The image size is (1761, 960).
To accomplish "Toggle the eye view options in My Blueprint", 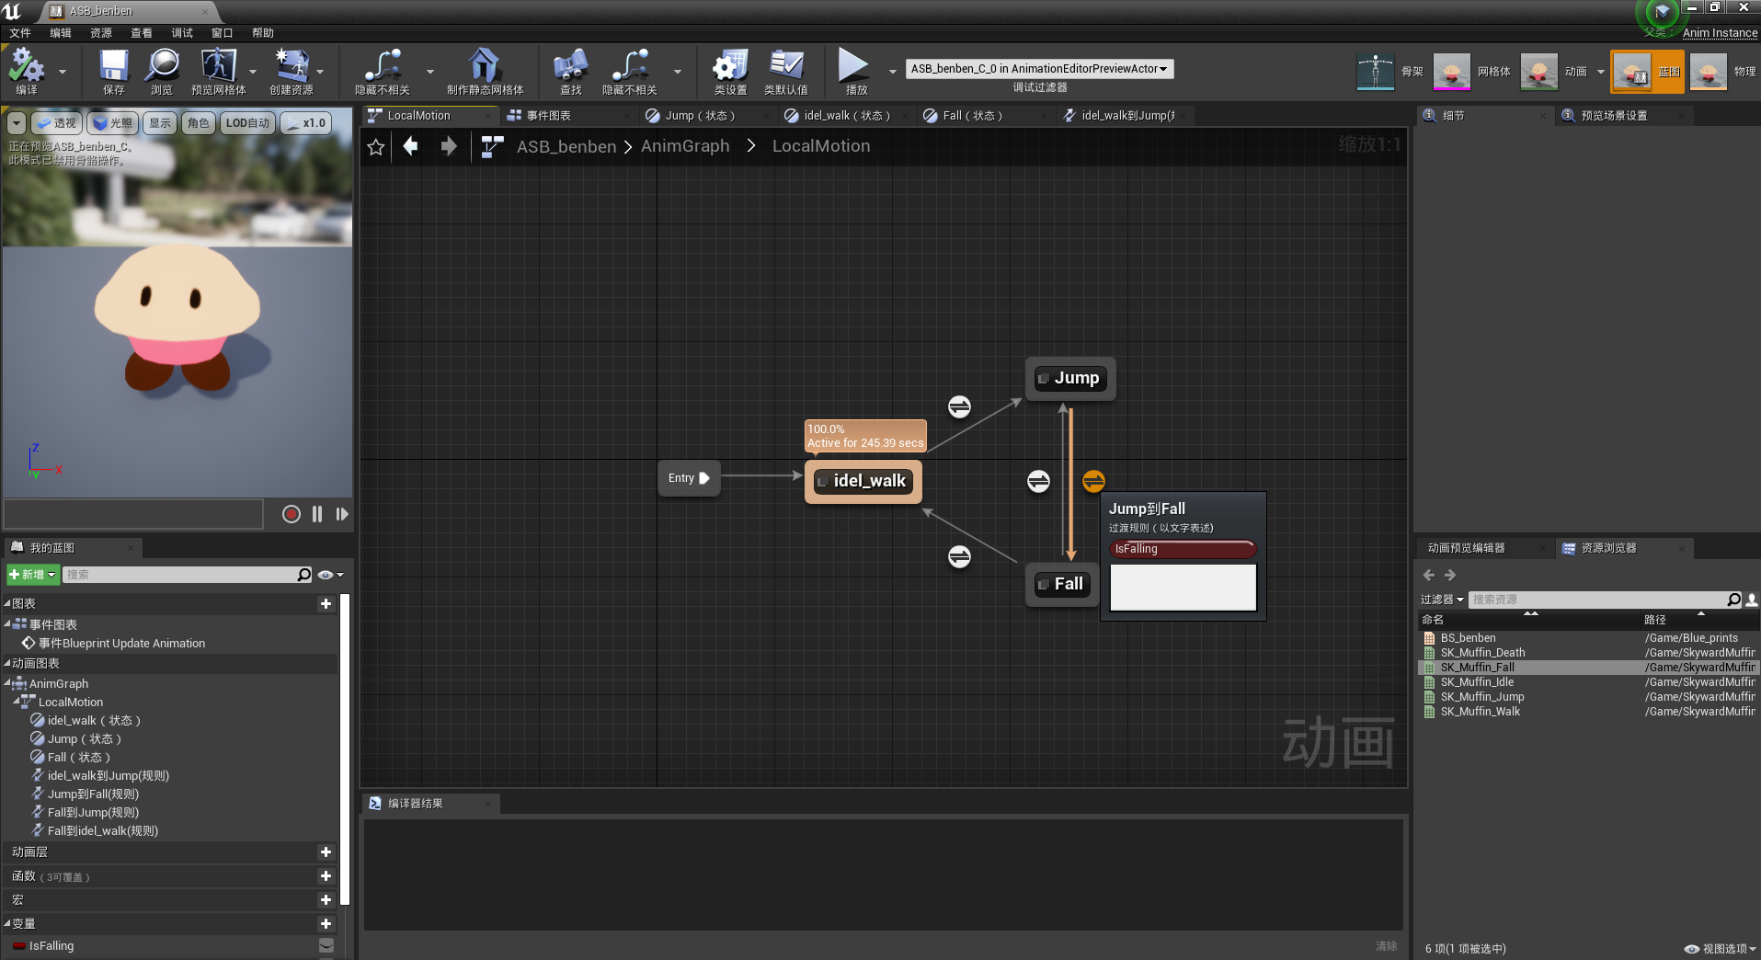I will point(326,575).
